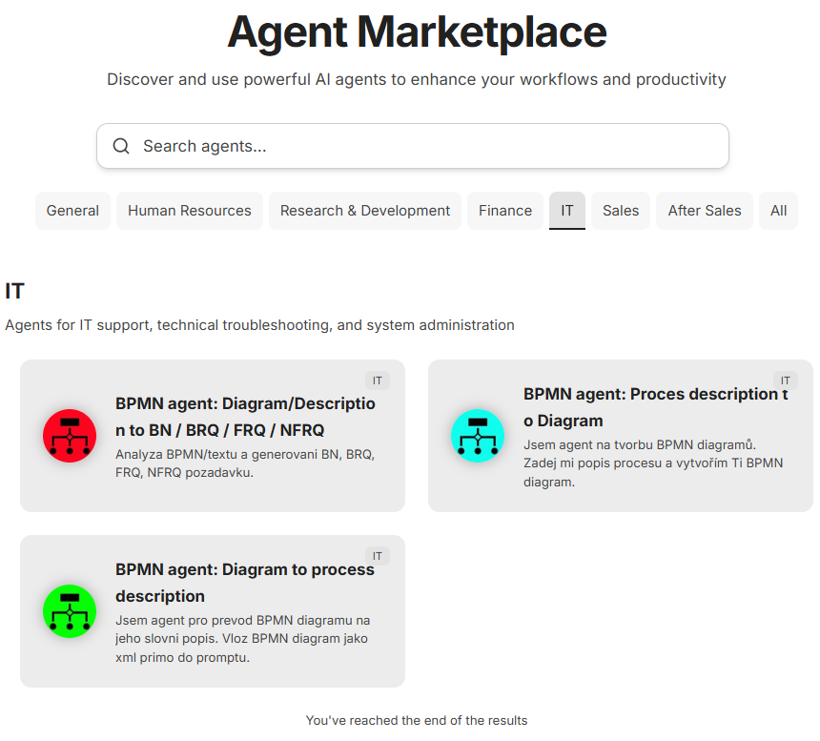This screenshot has width=820, height=741.
Task: Click the cyan BPMN agent icon
Action: [478, 436]
